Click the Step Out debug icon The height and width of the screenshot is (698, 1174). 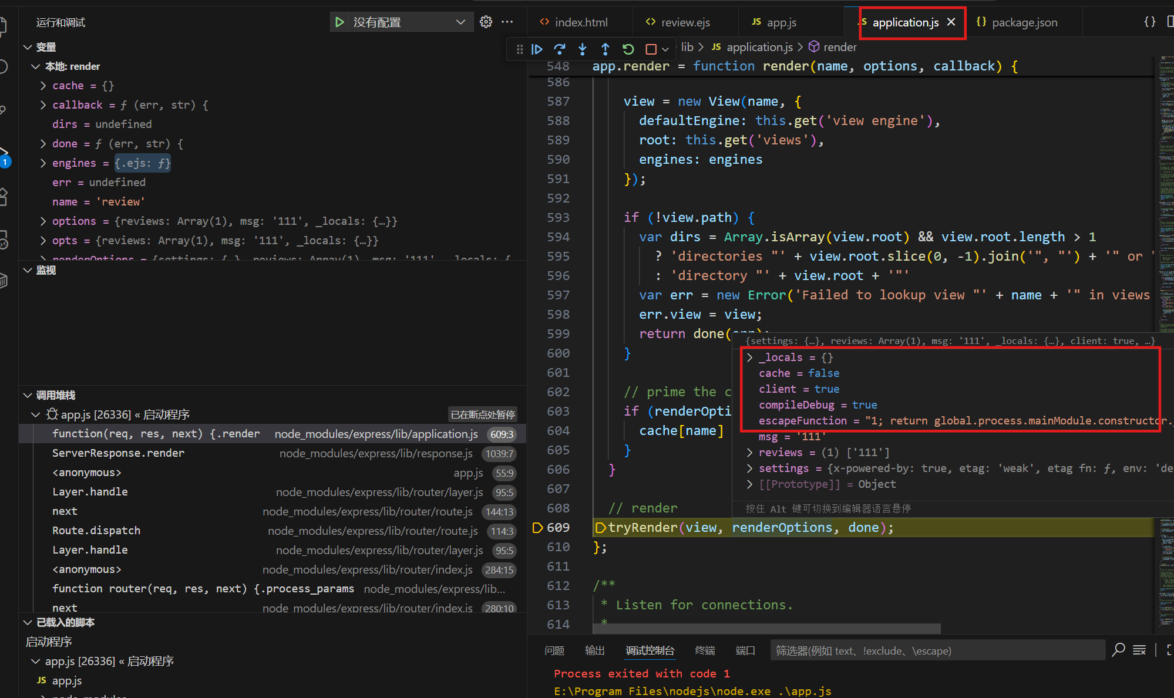click(x=605, y=49)
